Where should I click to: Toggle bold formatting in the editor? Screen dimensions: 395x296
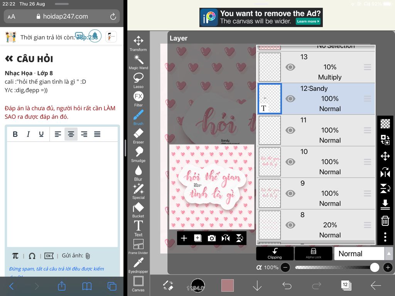pos(15,134)
